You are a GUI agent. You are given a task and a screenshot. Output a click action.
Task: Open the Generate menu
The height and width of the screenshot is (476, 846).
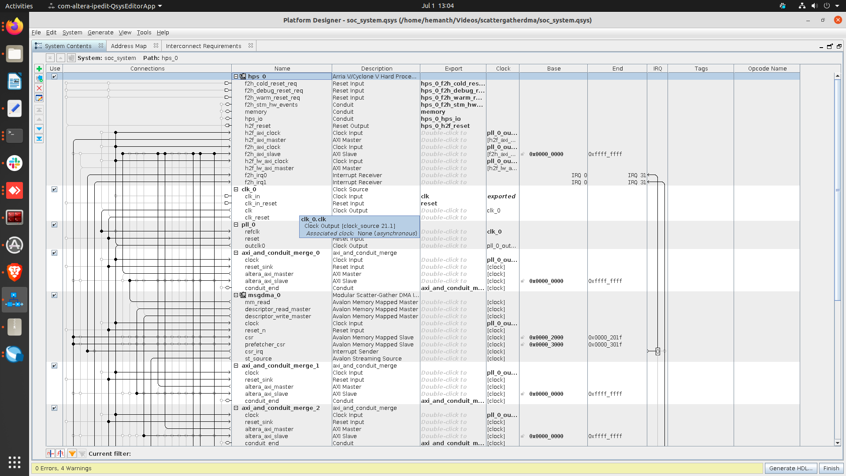coord(100,33)
